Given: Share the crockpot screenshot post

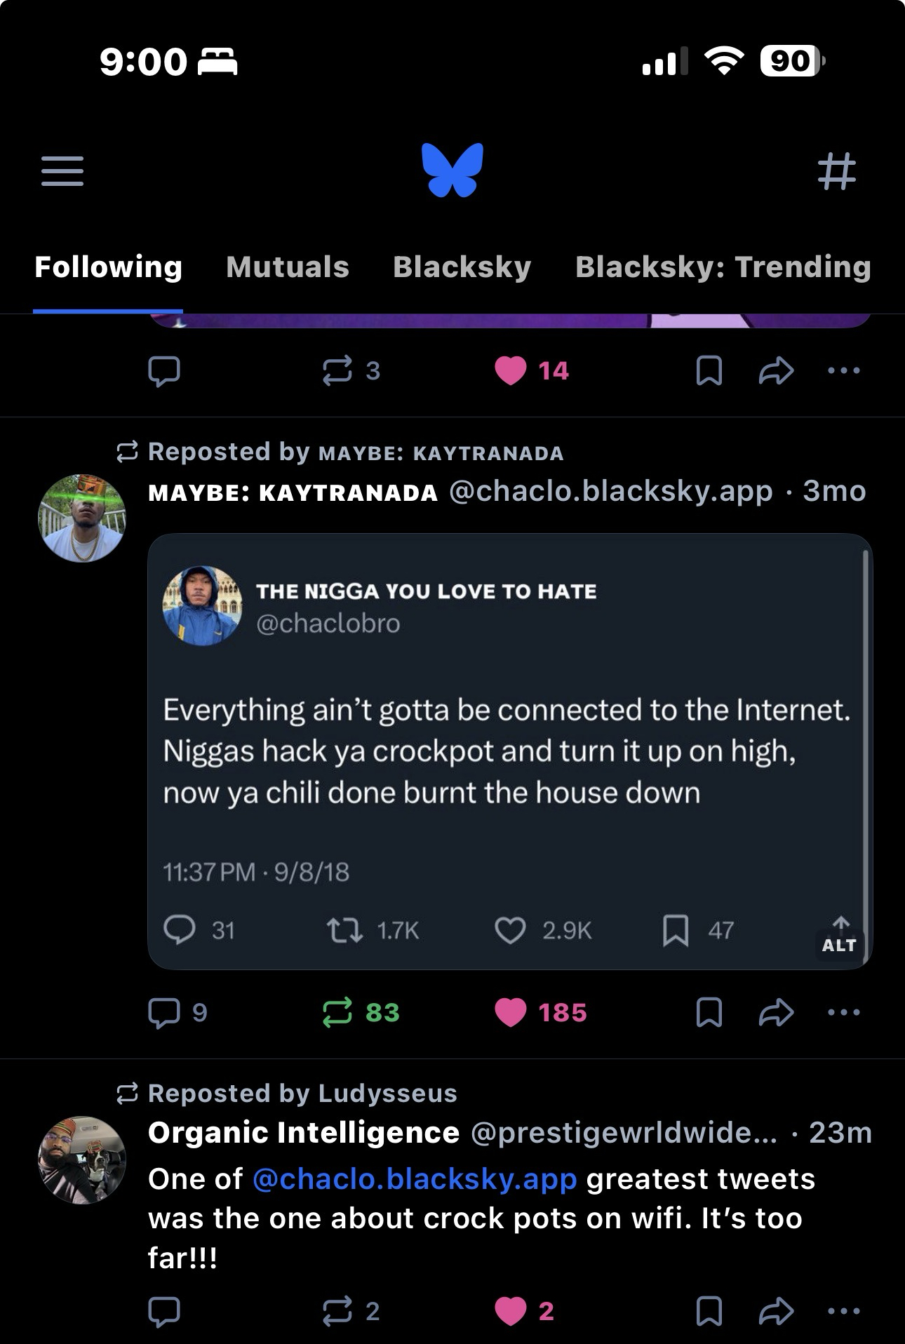Looking at the screenshot, I should tap(776, 1012).
